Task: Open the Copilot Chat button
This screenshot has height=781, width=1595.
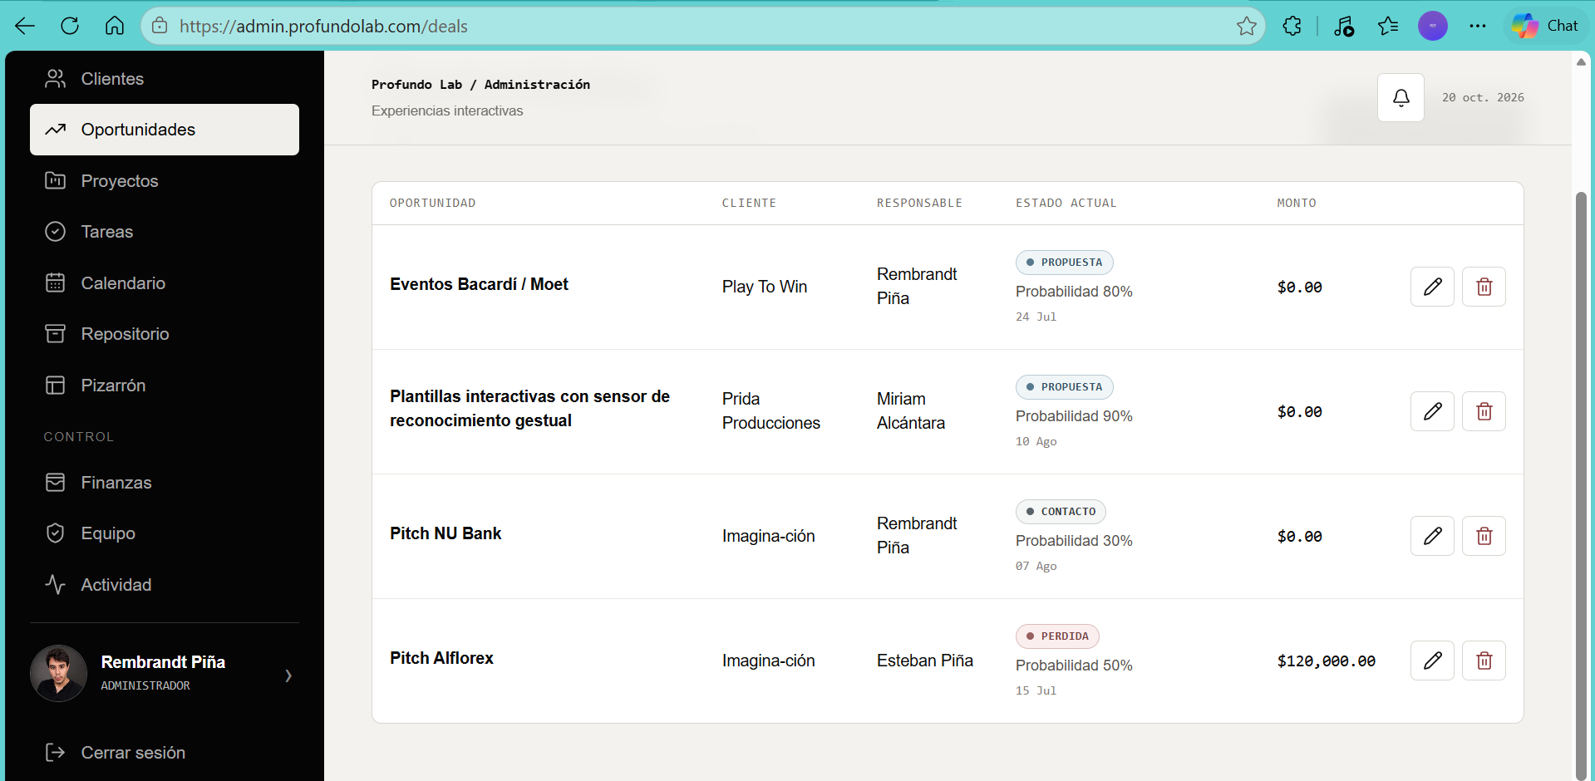Action: (x=1545, y=26)
